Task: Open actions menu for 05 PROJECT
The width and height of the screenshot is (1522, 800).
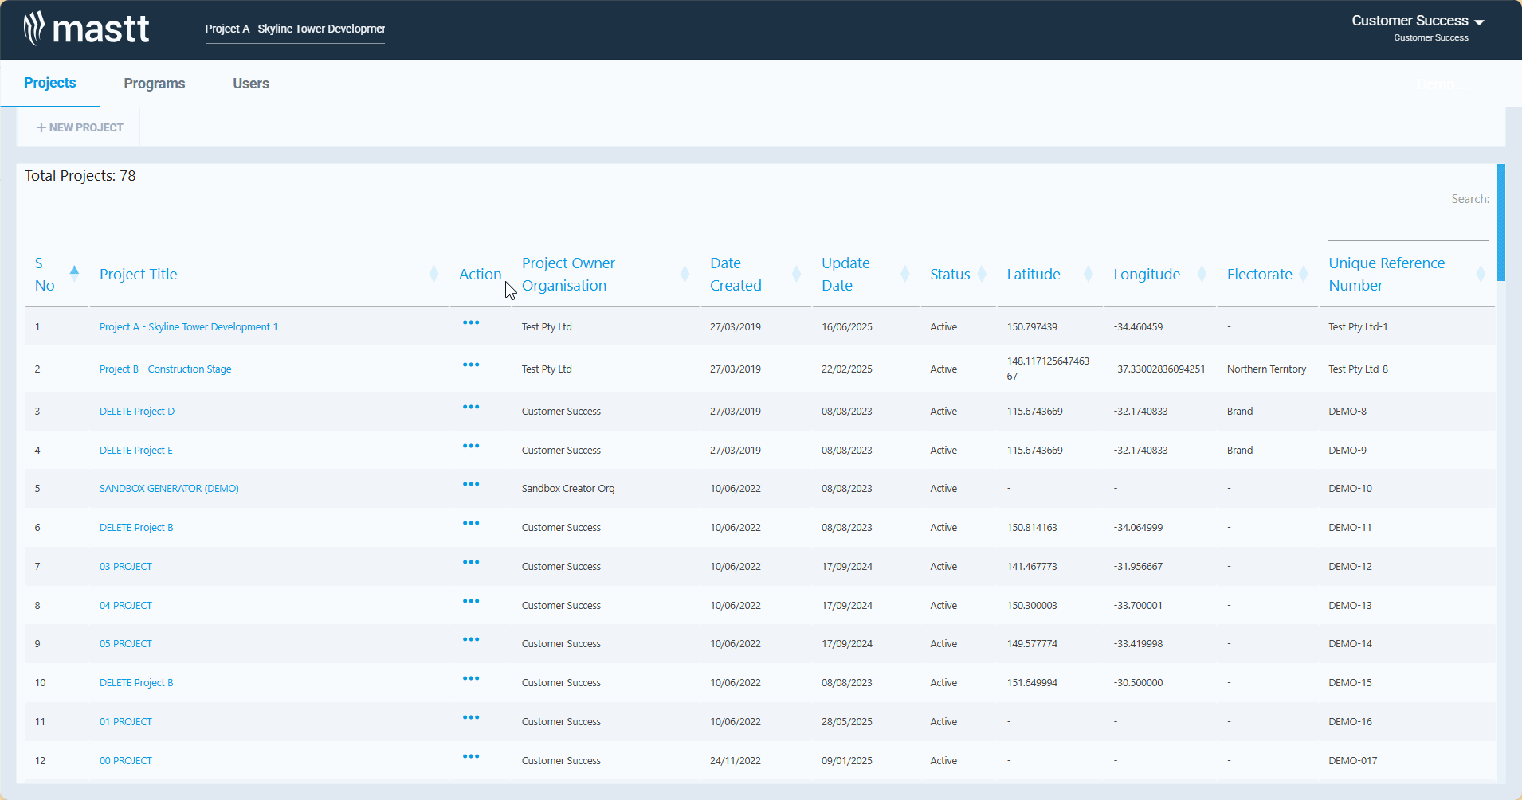Action: pyautogui.click(x=471, y=640)
